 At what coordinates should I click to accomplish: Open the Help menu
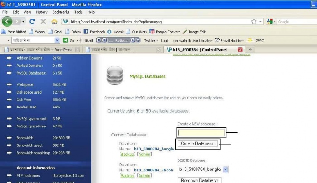[91, 12]
